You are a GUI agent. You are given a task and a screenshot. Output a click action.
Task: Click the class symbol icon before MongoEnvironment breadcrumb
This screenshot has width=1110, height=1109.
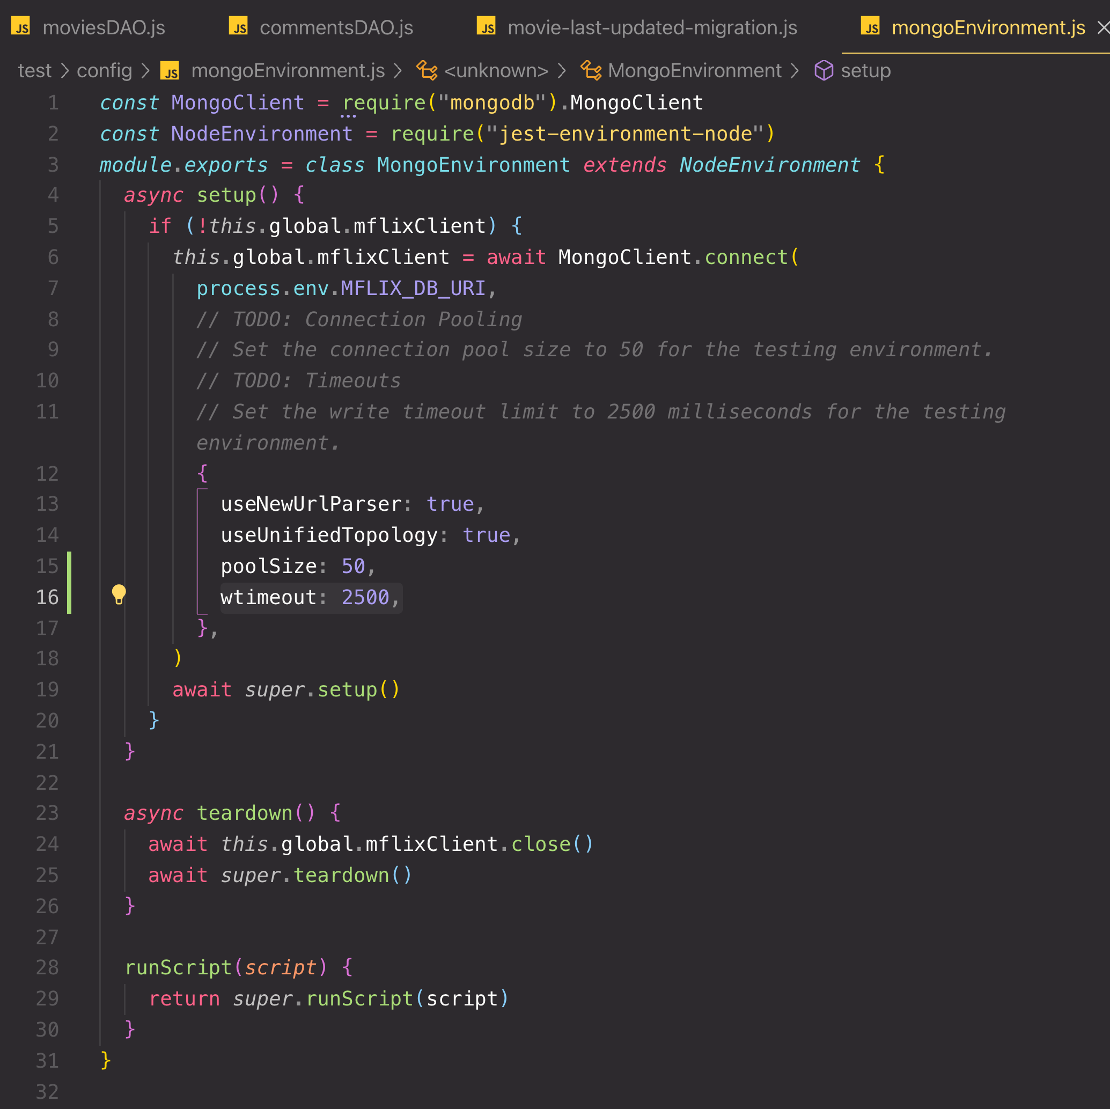click(591, 71)
